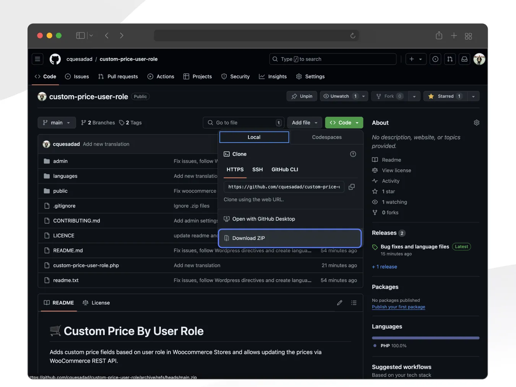Open the public folder
Viewport: 516px width, 387px height.
60,191
